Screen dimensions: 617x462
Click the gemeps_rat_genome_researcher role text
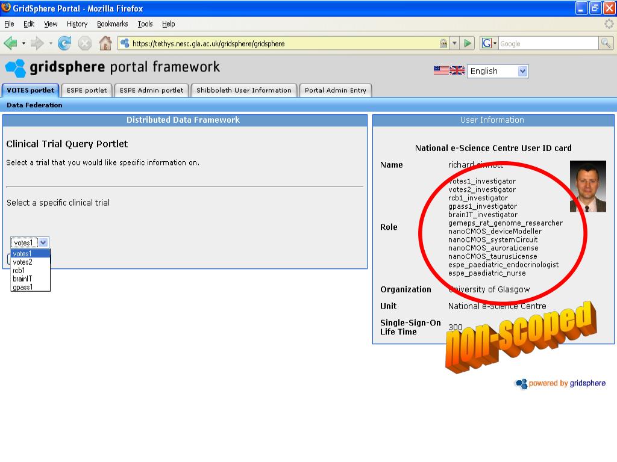506,223
